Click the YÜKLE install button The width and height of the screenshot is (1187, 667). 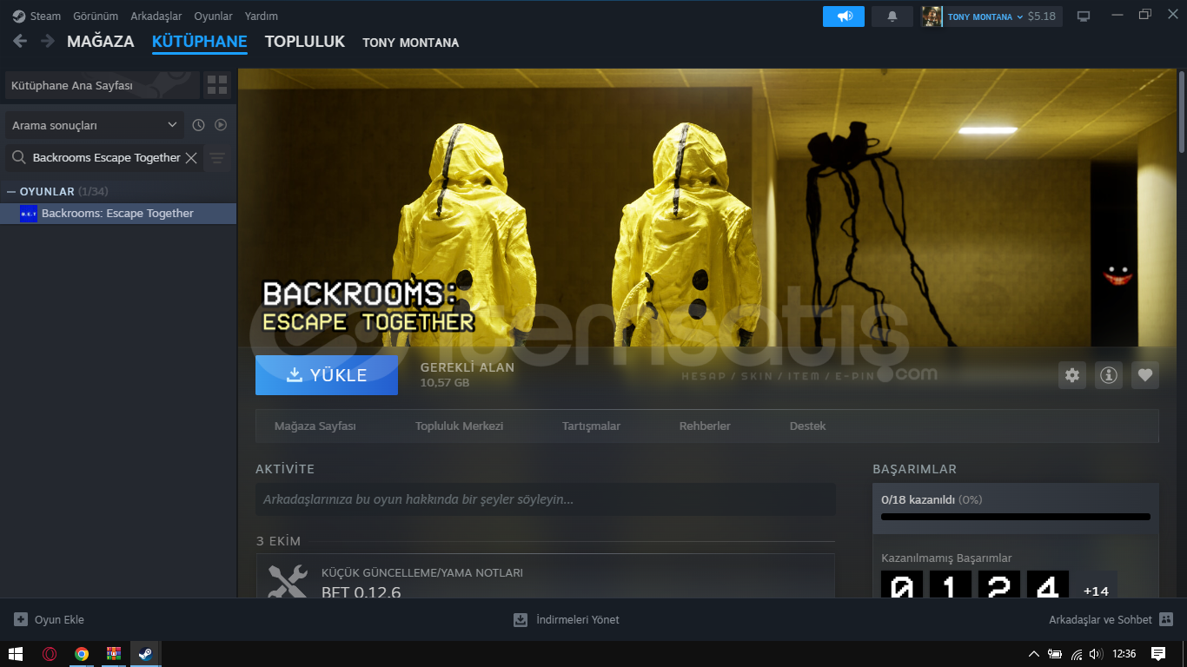tap(327, 375)
